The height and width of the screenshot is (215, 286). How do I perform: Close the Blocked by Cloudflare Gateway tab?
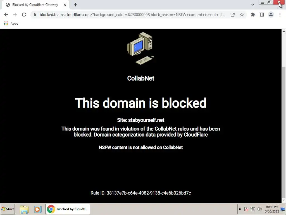tap(65, 5)
